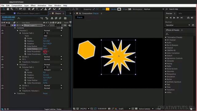Click the Show Channel color icon in viewer
The width and height of the screenshot is (197, 111).
click(x=116, y=109)
